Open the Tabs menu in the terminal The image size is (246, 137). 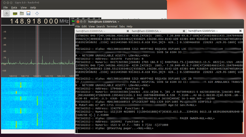coord(122,26)
